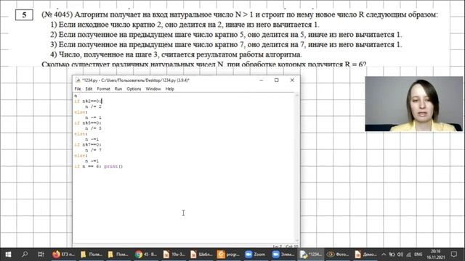
Task: Switch to Firefox 'ЕГЭ п...' taskbar window
Action: (64, 254)
